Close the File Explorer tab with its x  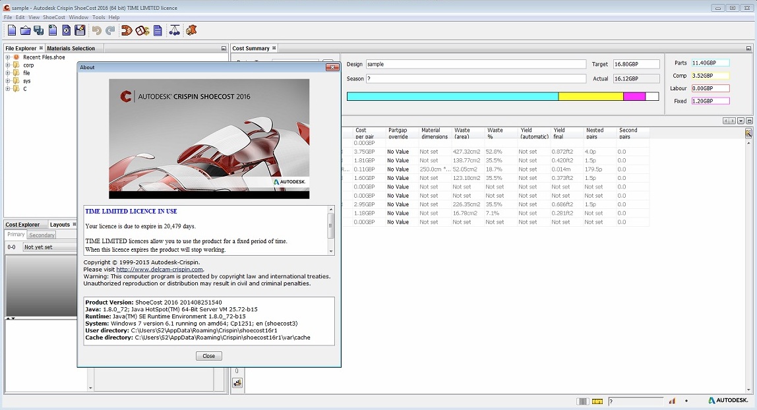click(41, 47)
